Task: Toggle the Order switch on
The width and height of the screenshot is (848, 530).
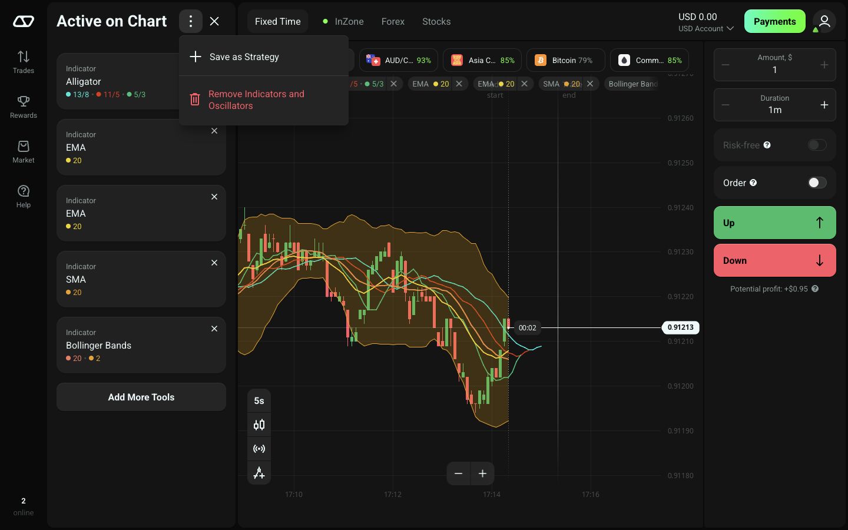Action: click(x=817, y=183)
